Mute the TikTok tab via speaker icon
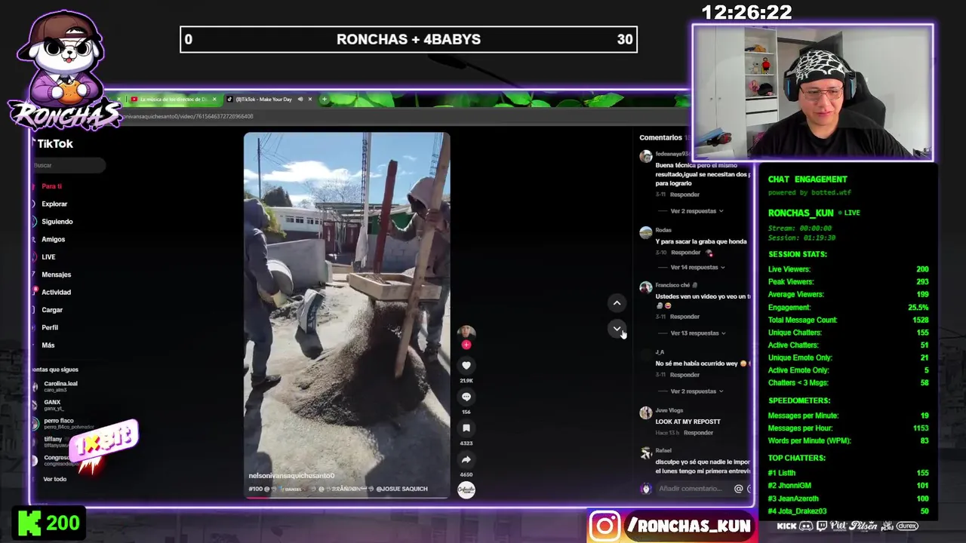This screenshot has height=543, width=966. pyautogui.click(x=300, y=99)
